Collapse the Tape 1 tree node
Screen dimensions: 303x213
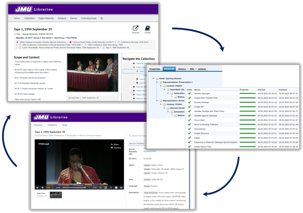[x=137, y=71]
